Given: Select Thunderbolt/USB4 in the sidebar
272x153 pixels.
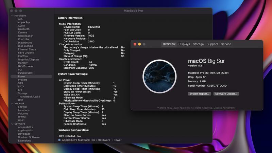Looking at the screenshot, I should [29, 97].
